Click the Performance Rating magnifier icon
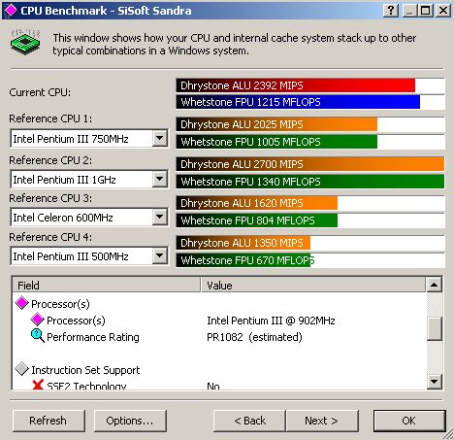This screenshot has width=454, height=440. 38,336
